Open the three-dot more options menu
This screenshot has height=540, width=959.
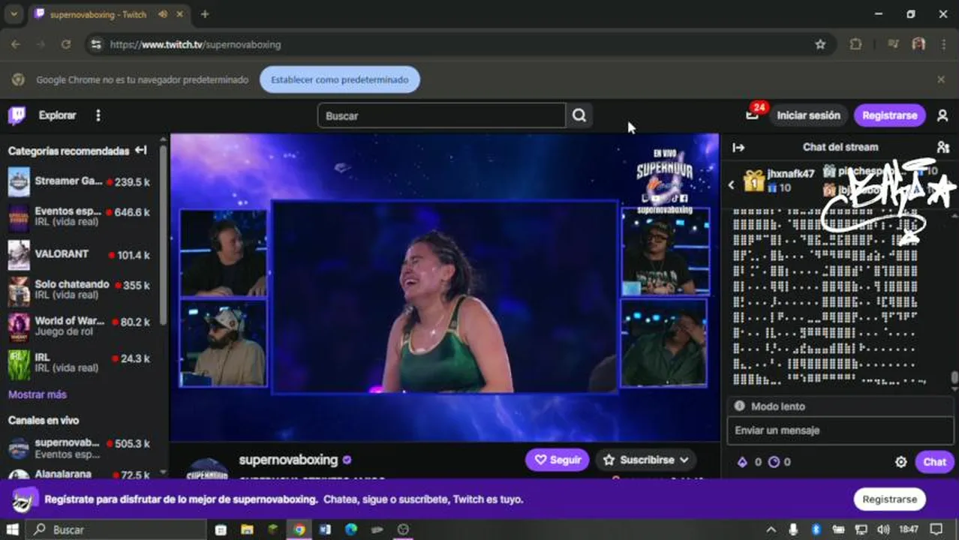coord(98,115)
